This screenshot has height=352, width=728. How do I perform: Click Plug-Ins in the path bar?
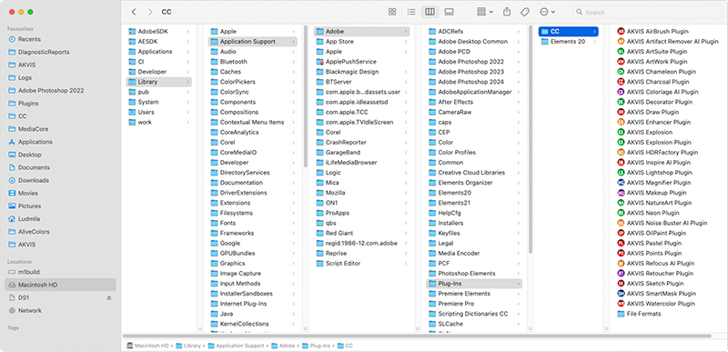click(316, 346)
